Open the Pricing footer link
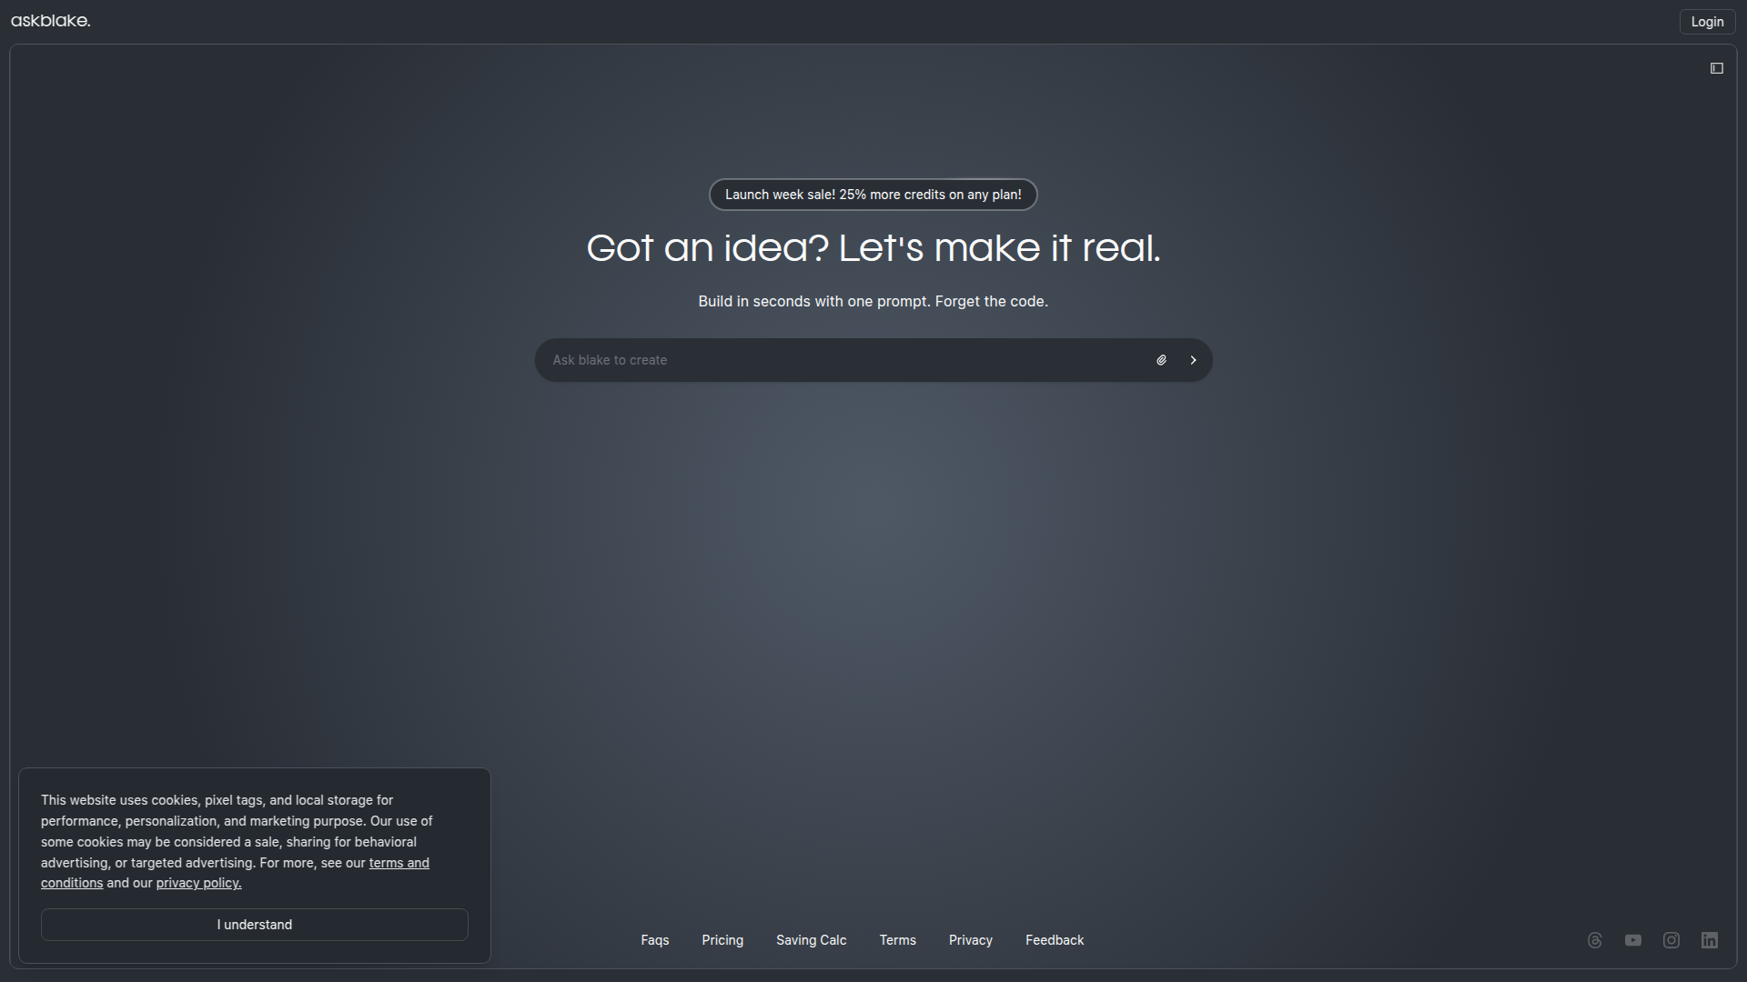 [722, 940]
